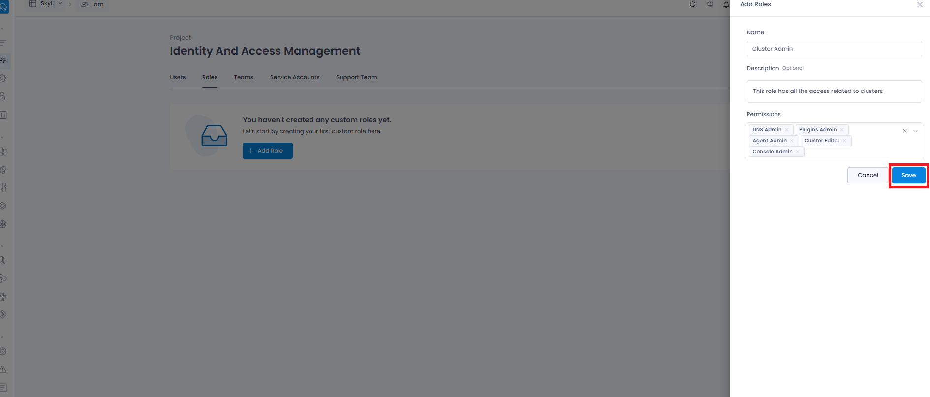The width and height of the screenshot is (930, 397).
Task: Open the Teams tab
Action: (244, 77)
